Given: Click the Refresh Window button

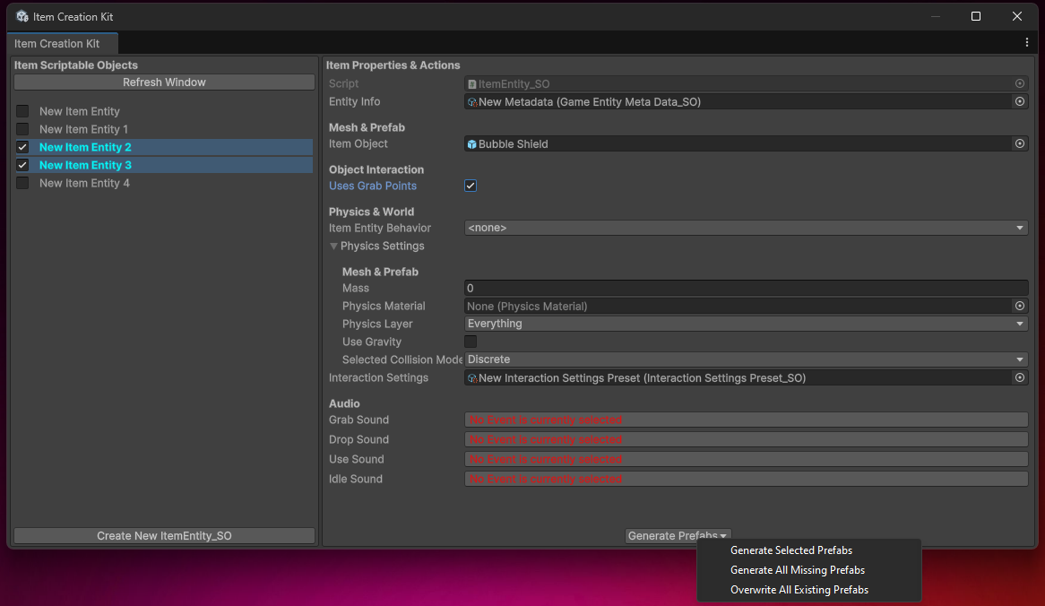Looking at the screenshot, I should [163, 82].
